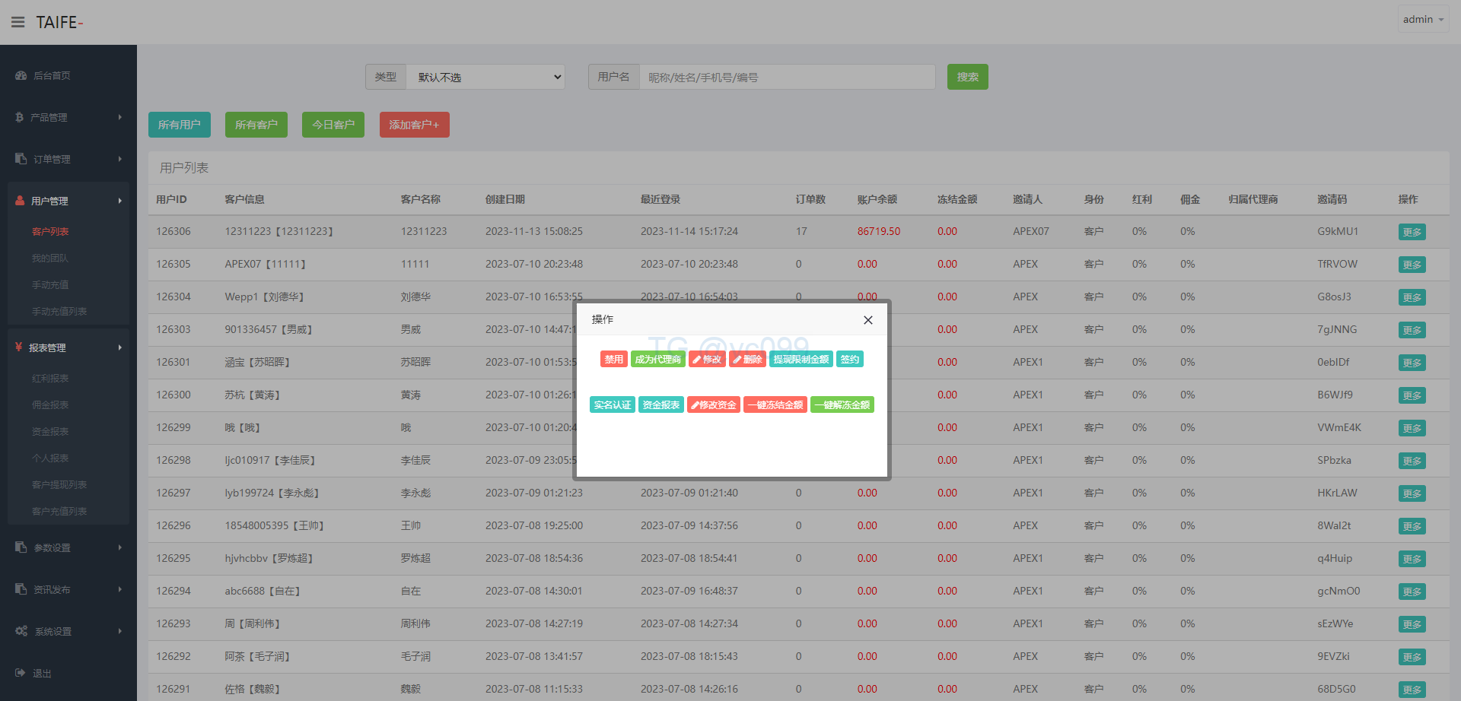The height and width of the screenshot is (701, 1461).
Task: Close the 操作 dialog with the X
Action: point(867,320)
